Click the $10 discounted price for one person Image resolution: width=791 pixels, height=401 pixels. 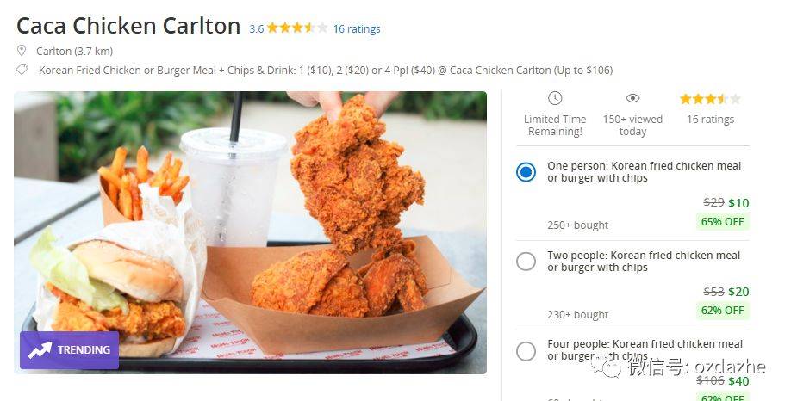(x=738, y=203)
